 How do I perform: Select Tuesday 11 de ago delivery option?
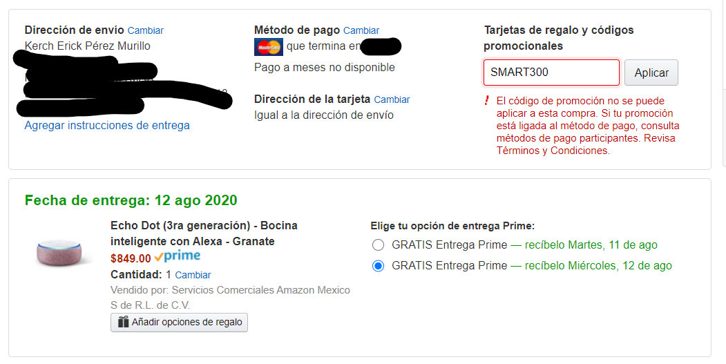[378, 245]
